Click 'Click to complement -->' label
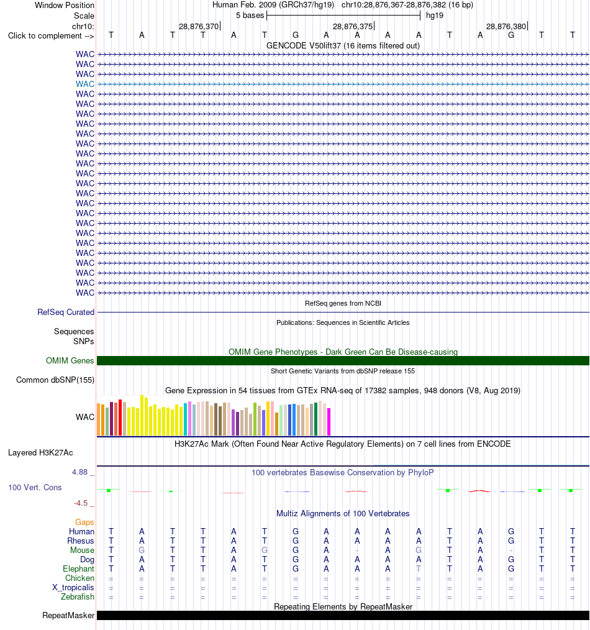This screenshot has width=590, height=630. pyautogui.click(x=51, y=36)
